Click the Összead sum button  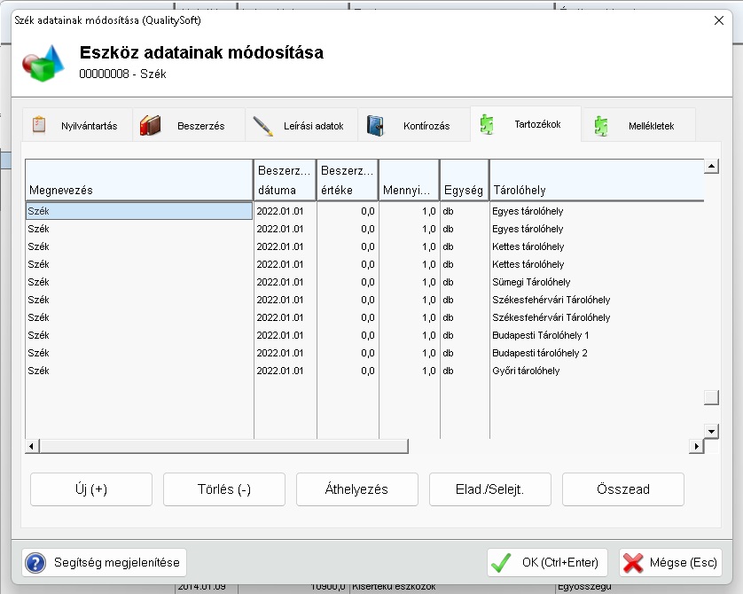click(623, 489)
